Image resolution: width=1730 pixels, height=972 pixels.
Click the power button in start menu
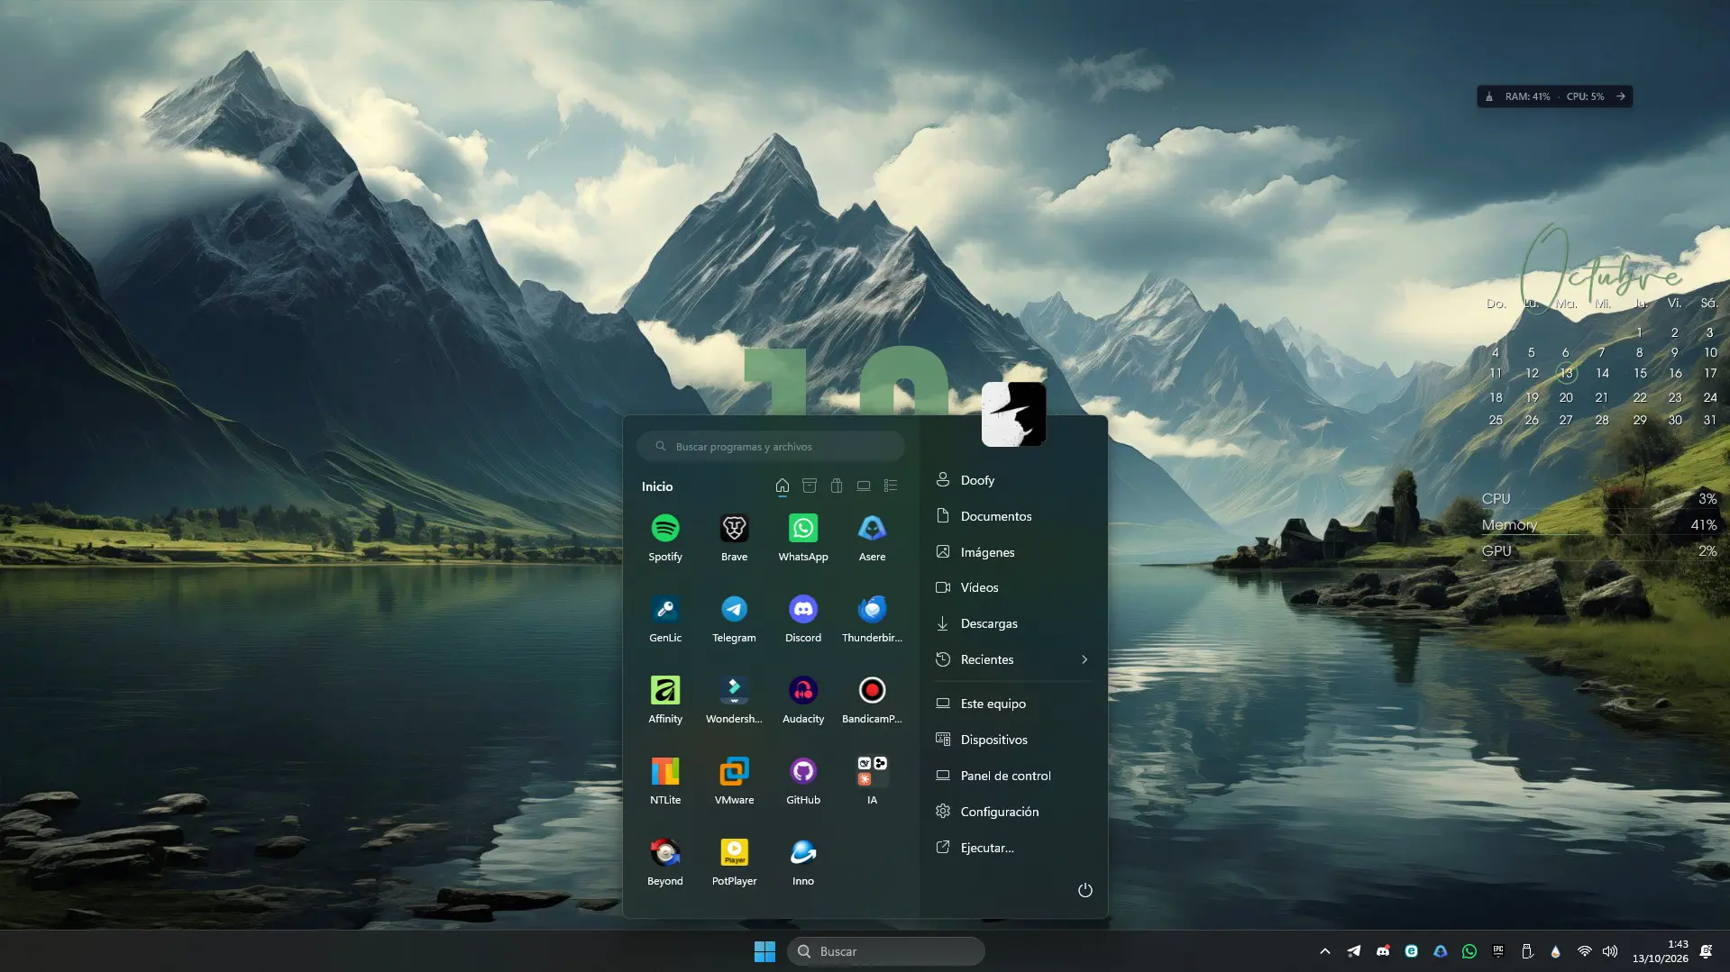click(x=1085, y=890)
